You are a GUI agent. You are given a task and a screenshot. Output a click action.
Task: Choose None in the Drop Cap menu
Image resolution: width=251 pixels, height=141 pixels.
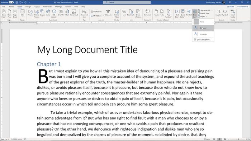tap(203, 22)
